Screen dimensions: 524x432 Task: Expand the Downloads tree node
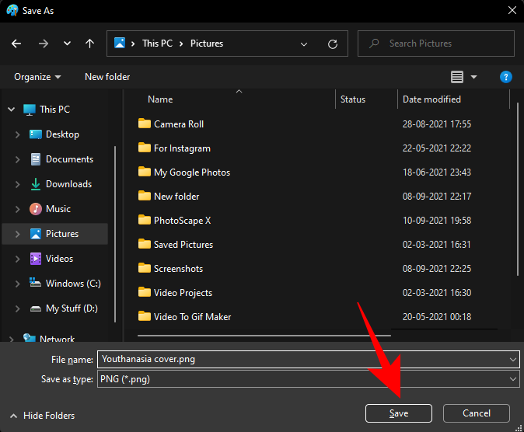point(18,184)
